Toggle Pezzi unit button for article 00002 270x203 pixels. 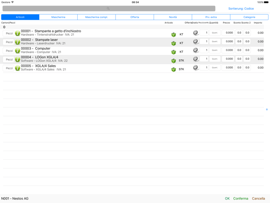(9, 42)
